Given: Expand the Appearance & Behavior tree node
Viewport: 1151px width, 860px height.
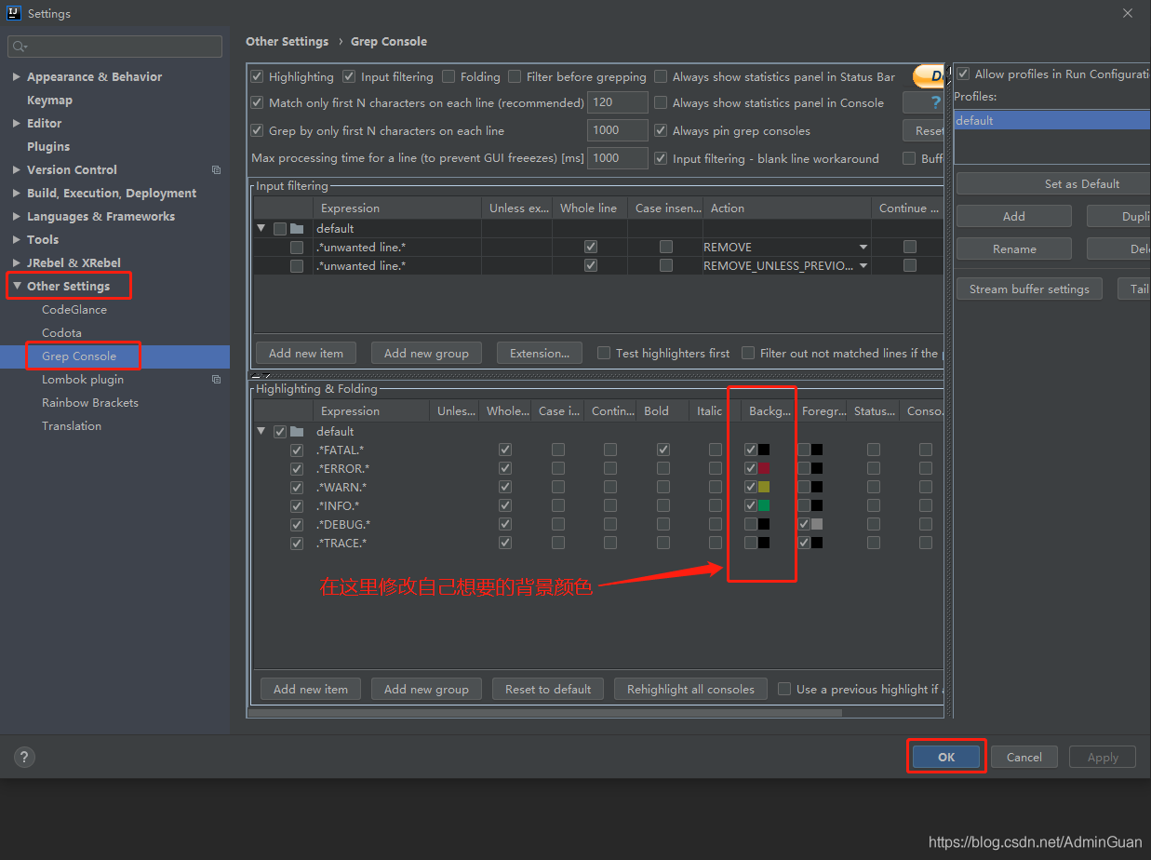Looking at the screenshot, I should (17, 77).
